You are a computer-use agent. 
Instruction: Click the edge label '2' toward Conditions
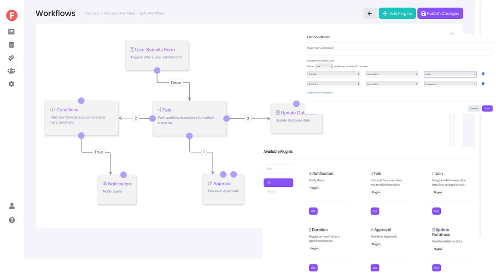pyautogui.click(x=136, y=118)
